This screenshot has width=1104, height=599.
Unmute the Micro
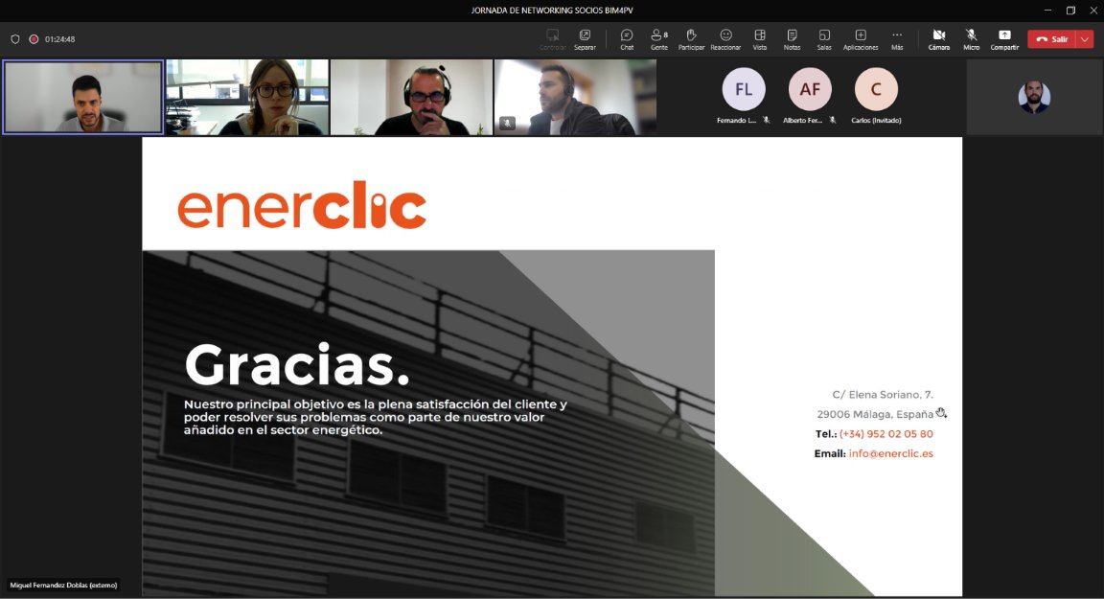(x=971, y=39)
